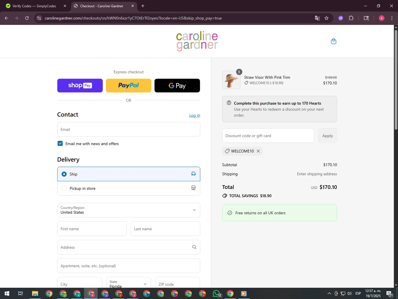
Task: Click the Address input field
Action: pyautogui.click(x=129, y=247)
